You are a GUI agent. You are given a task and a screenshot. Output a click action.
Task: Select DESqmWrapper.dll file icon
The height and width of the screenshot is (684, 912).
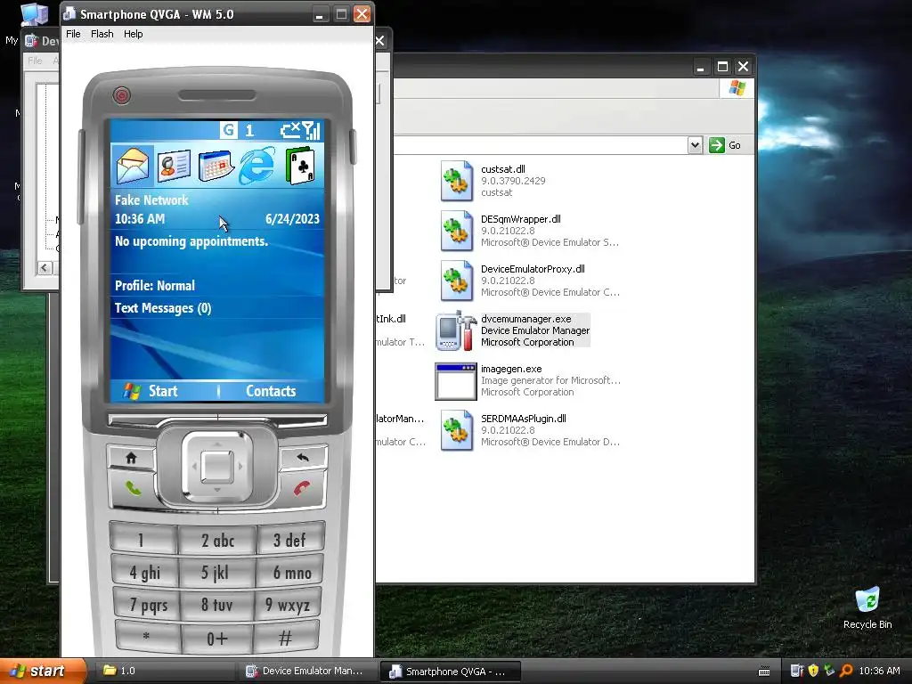coord(457,231)
